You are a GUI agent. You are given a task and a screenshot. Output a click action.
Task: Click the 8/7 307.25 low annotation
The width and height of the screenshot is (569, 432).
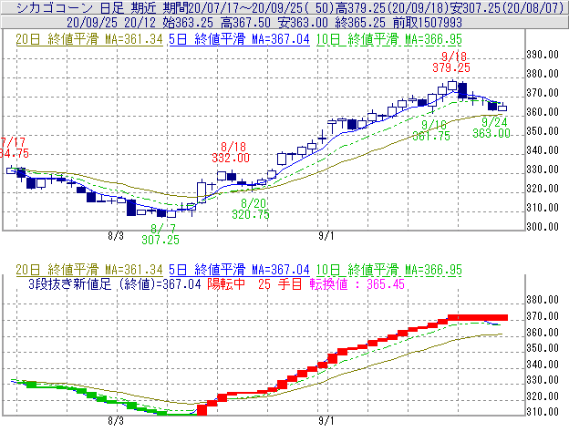click(160, 234)
